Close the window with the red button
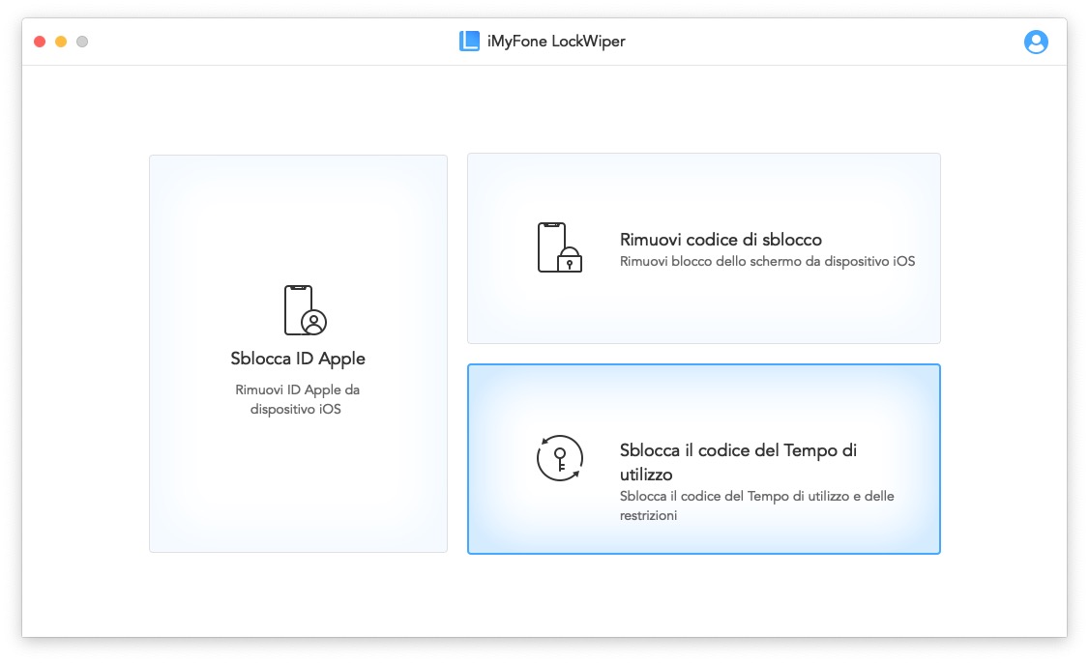Viewport: 1089px width, 663px height. [x=40, y=42]
